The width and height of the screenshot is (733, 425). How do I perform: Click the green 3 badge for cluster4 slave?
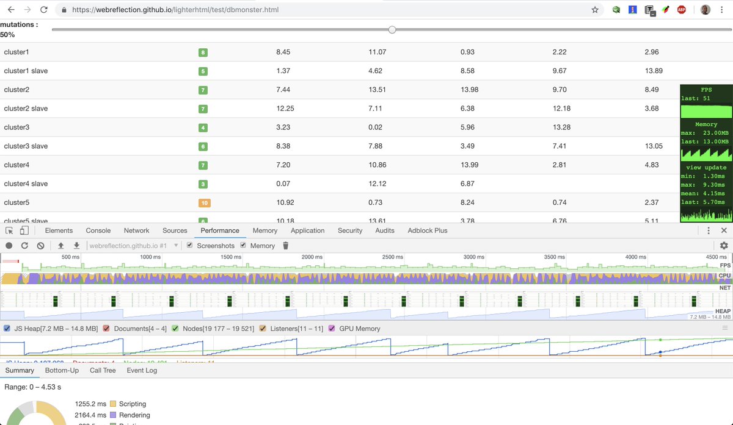(203, 184)
